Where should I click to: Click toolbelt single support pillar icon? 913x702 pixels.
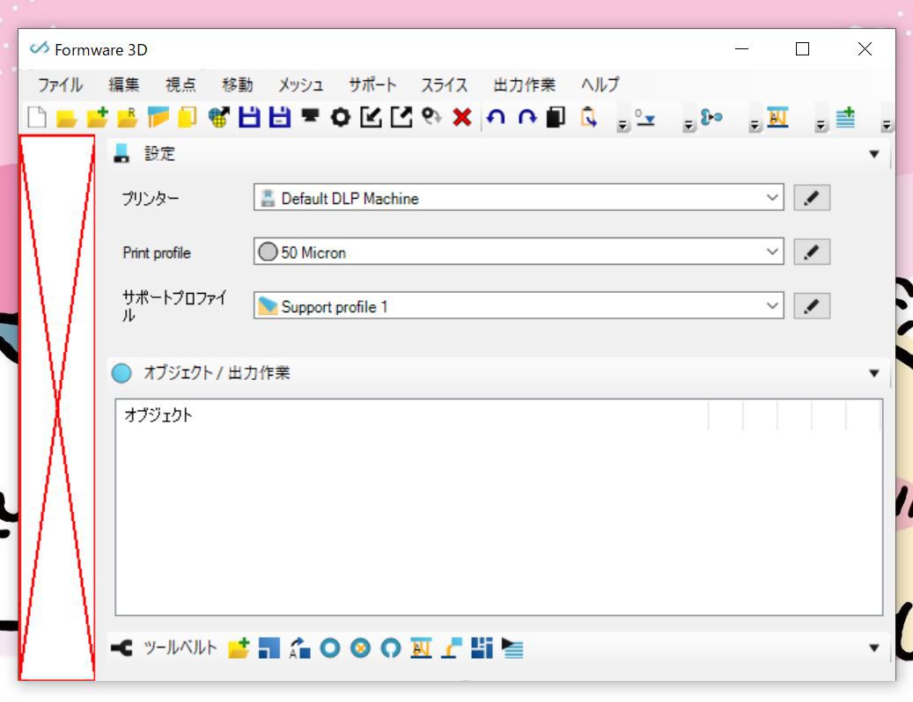452,648
